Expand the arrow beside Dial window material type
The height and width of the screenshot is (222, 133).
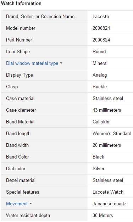coord(61,63)
